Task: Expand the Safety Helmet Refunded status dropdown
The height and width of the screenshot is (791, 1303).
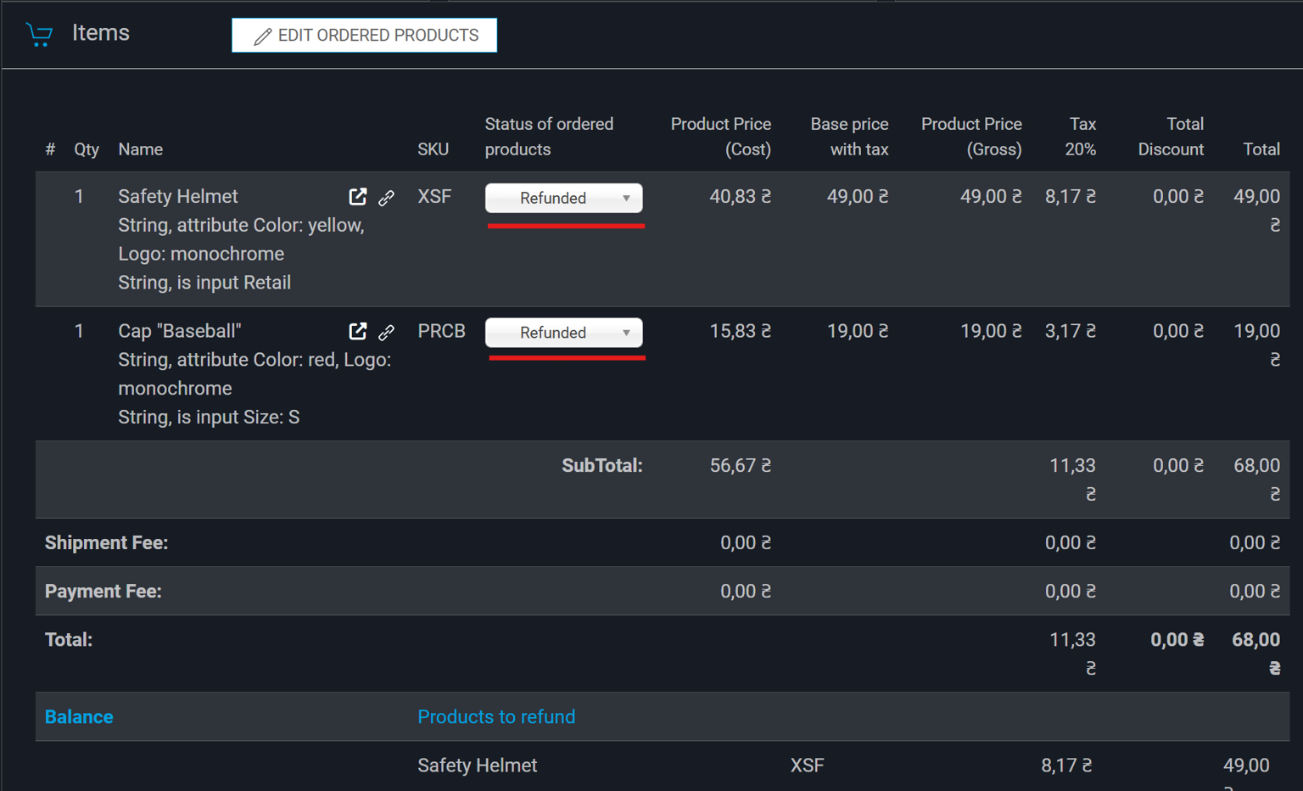Action: (x=563, y=198)
